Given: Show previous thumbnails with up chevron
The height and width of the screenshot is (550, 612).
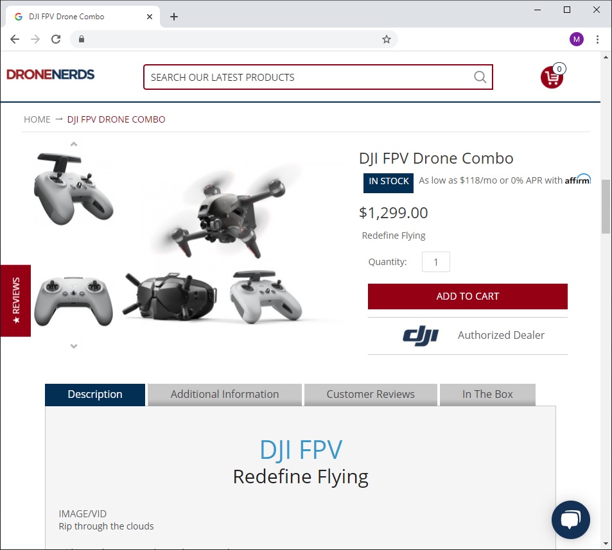Looking at the screenshot, I should coord(74,144).
